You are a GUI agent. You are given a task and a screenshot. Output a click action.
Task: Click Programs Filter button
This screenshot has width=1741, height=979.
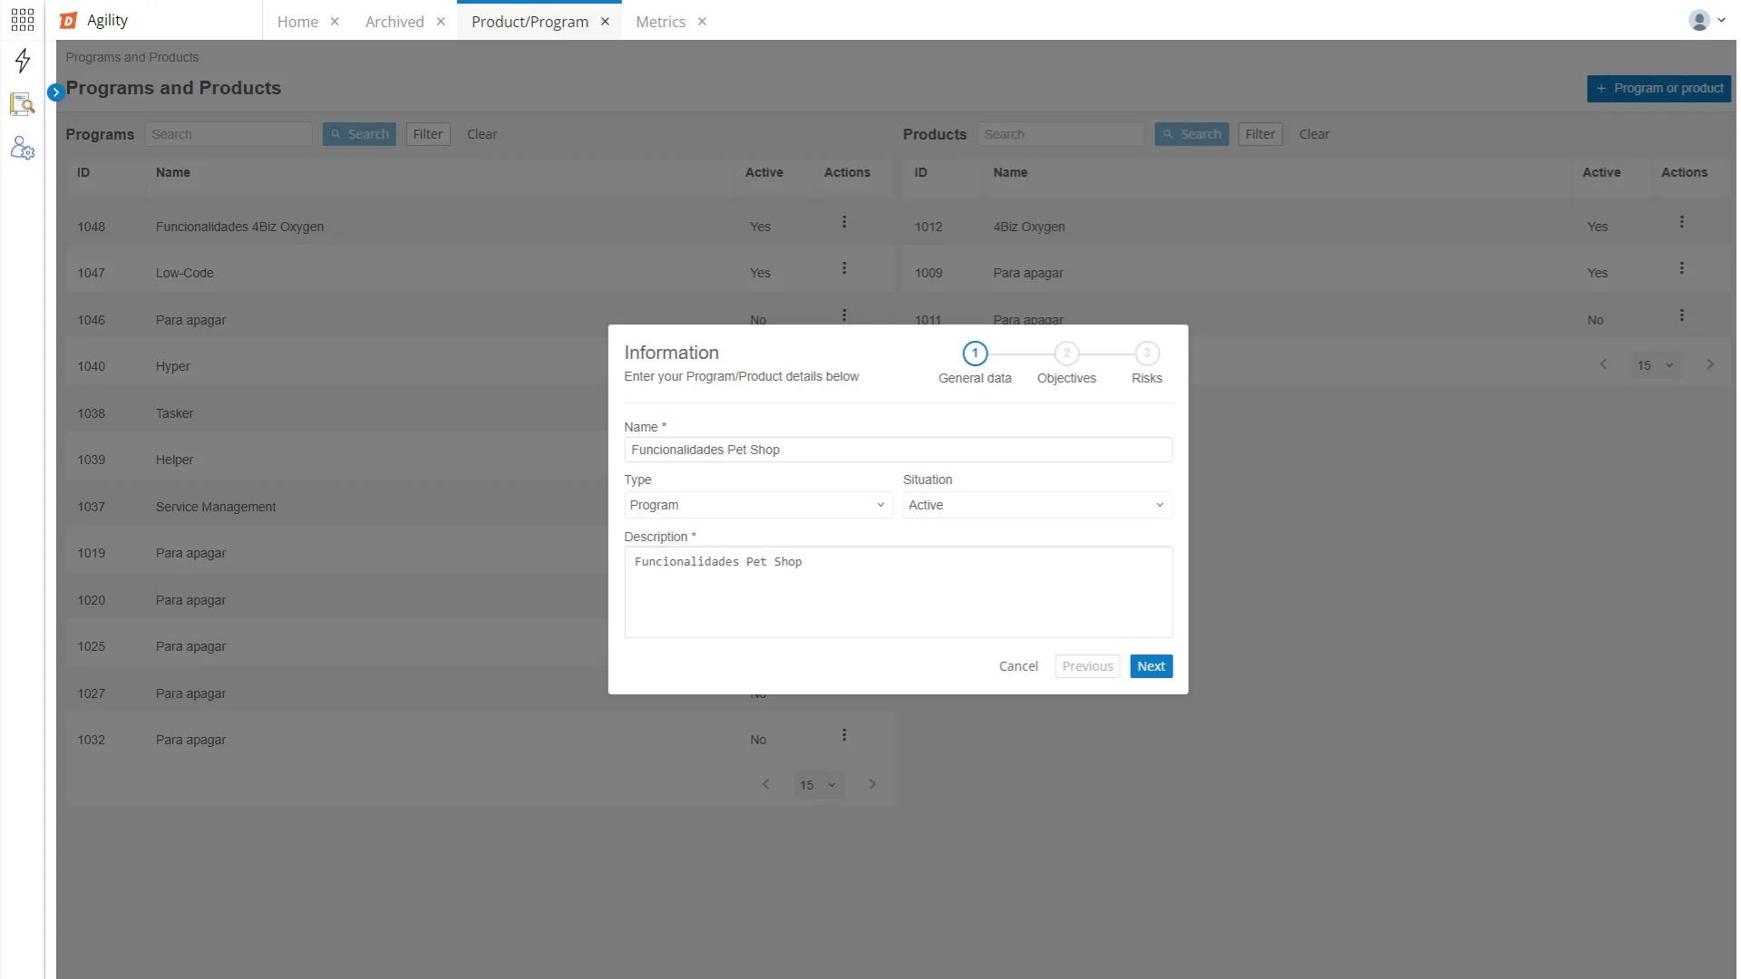[x=428, y=134]
